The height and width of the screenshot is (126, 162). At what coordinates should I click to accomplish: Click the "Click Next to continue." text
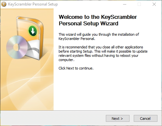click(x=76, y=68)
